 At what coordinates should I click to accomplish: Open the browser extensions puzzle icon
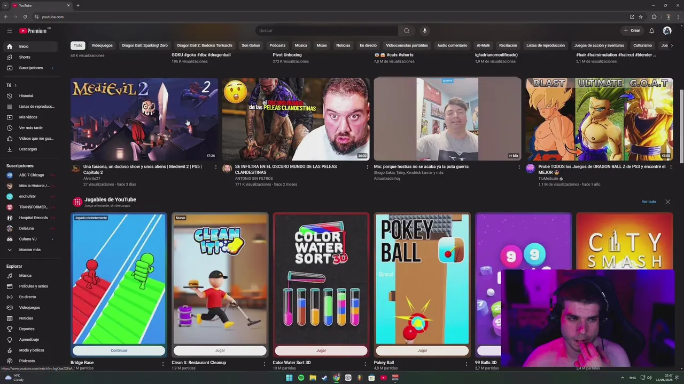tap(654, 17)
